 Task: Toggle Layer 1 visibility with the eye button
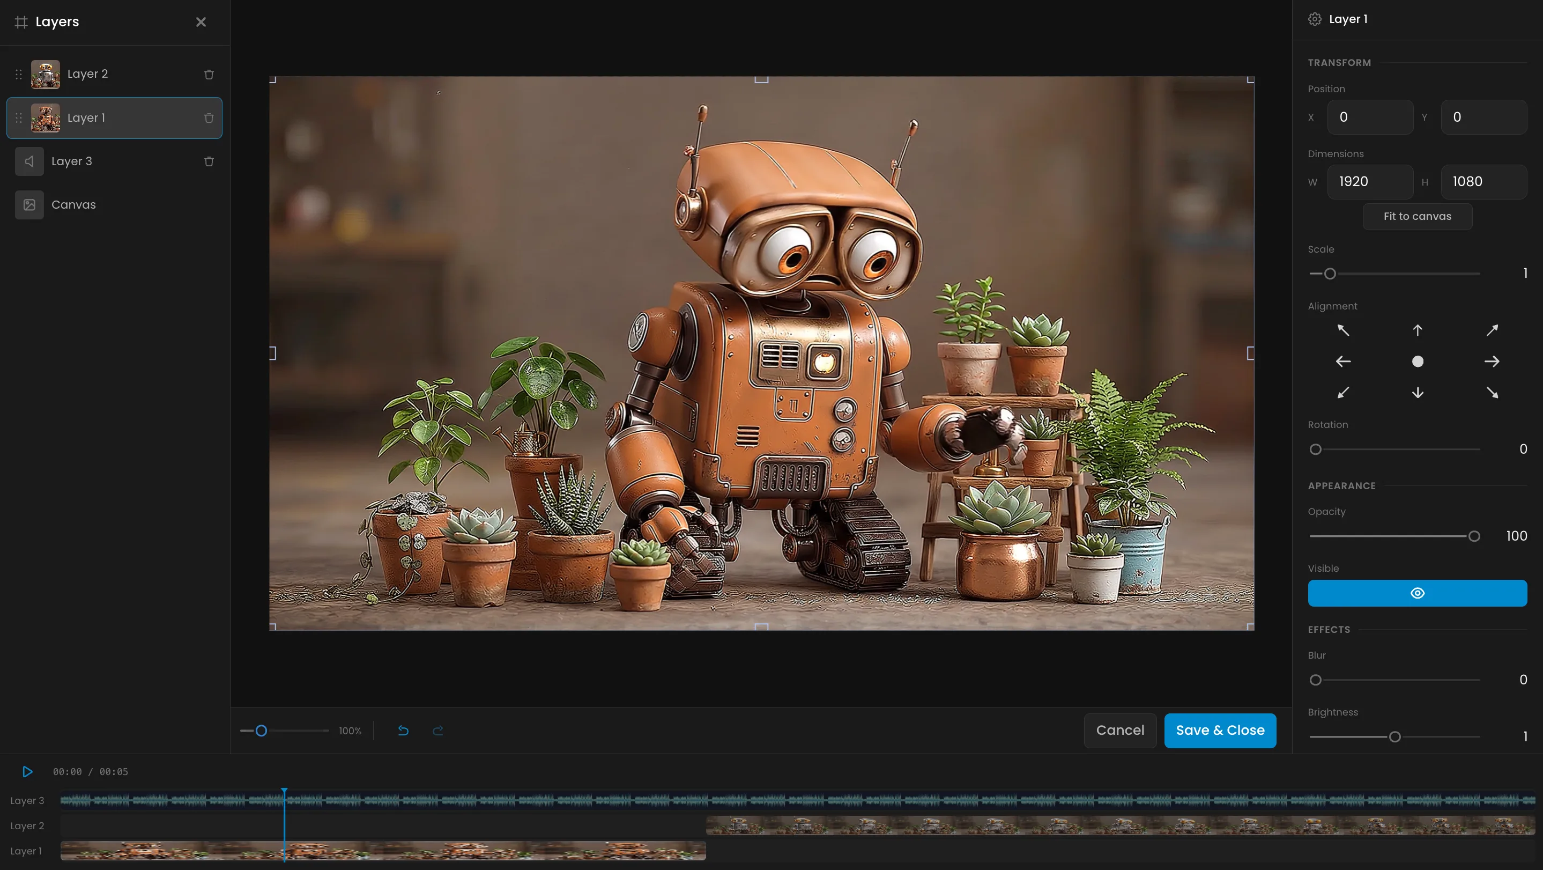tap(1417, 593)
